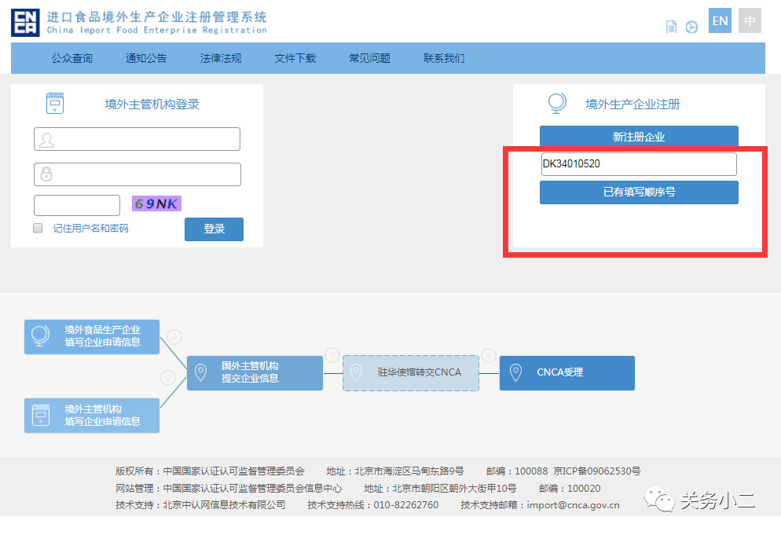Select 常见问题 in the nav bar
This screenshot has height=535, width=781.
[369, 58]
